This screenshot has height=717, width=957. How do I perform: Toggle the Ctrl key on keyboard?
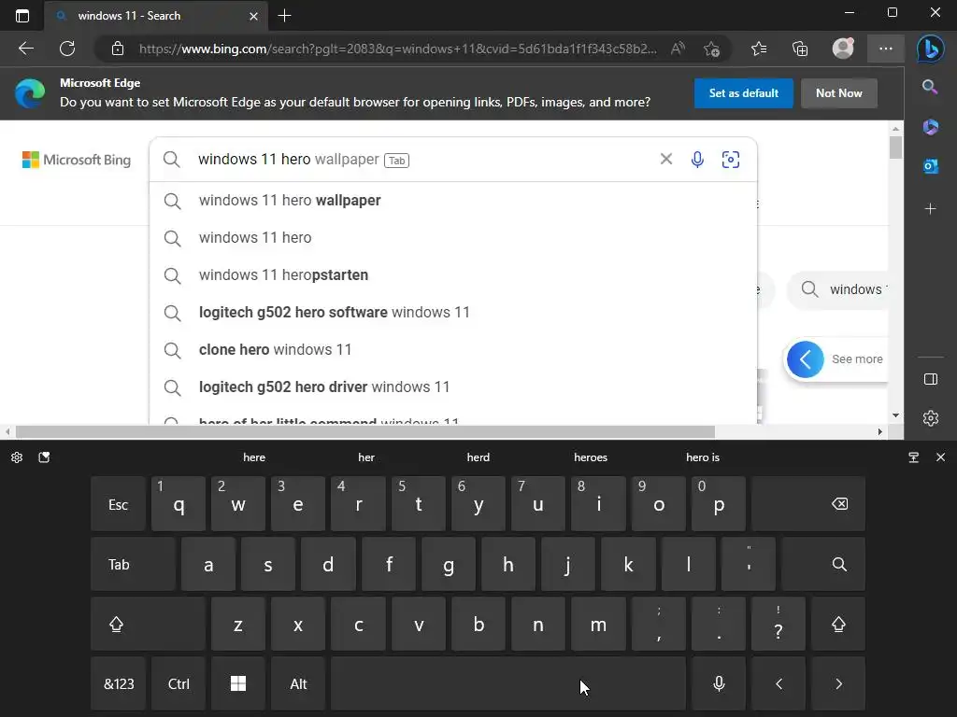pyautogui.click(x=179, y=683)
